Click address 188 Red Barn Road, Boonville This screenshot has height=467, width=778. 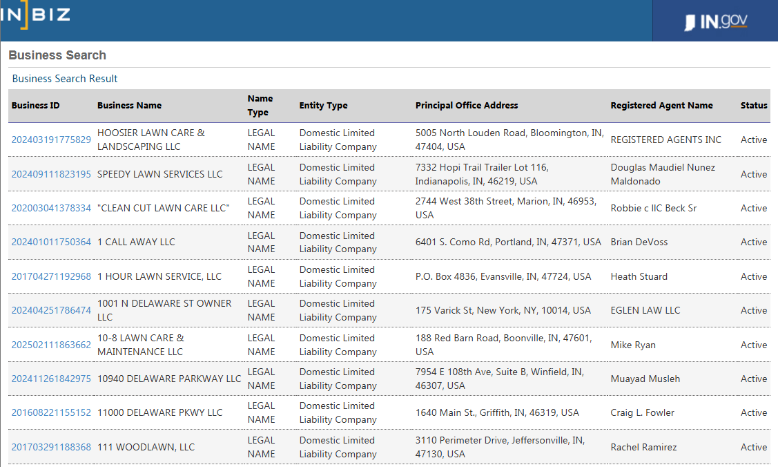click(504, 345)
